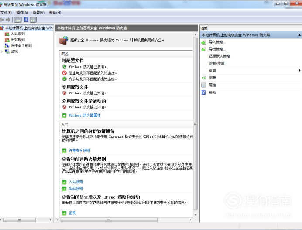Image resolution: width=302 pixels, height=230 pixels.
Task: Select root node 本地计算机 上的高级安全 in tree
Action: pyautogui.click(x=29, y=28)
